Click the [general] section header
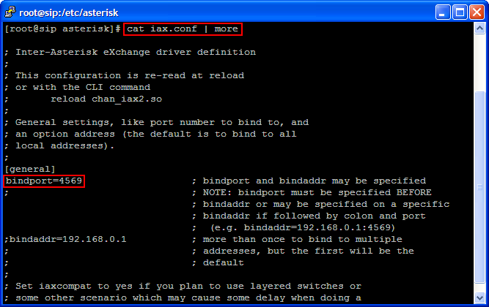The image size is (489, 307). tap(29, 169)
